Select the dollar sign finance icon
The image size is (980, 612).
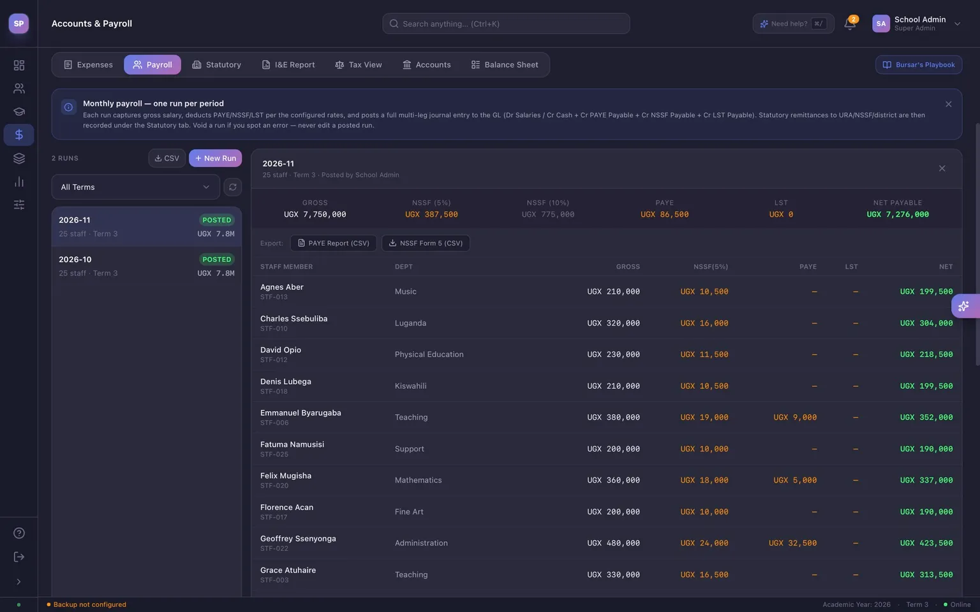(x=19, y=135)
